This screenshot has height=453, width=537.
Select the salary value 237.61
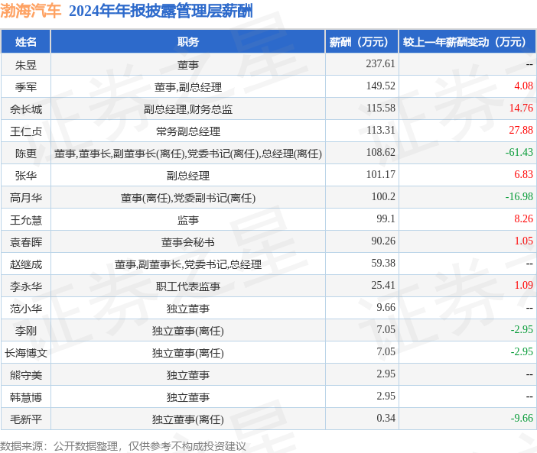(380, 63)
